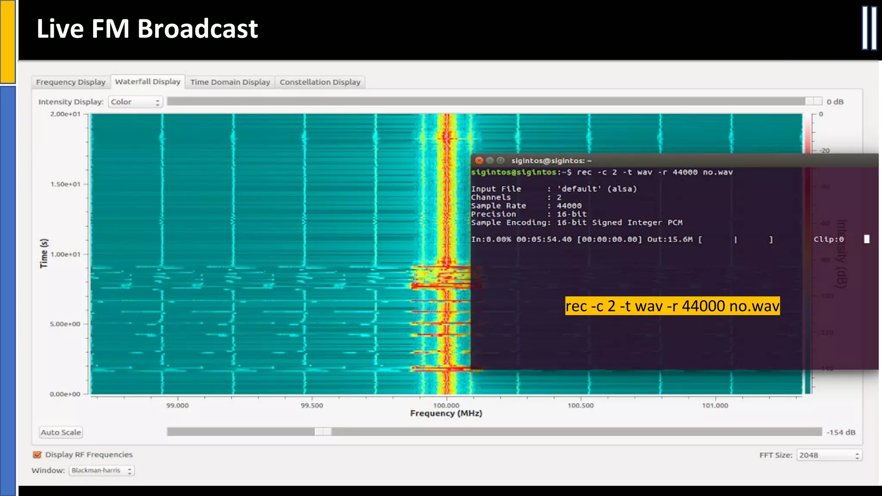882x496 pixels.
Task: Click the Frequency (MHz) axis title
Action: 446,413
